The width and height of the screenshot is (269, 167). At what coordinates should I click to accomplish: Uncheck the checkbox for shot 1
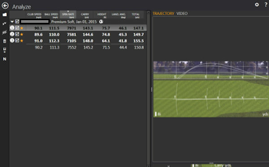17,28
